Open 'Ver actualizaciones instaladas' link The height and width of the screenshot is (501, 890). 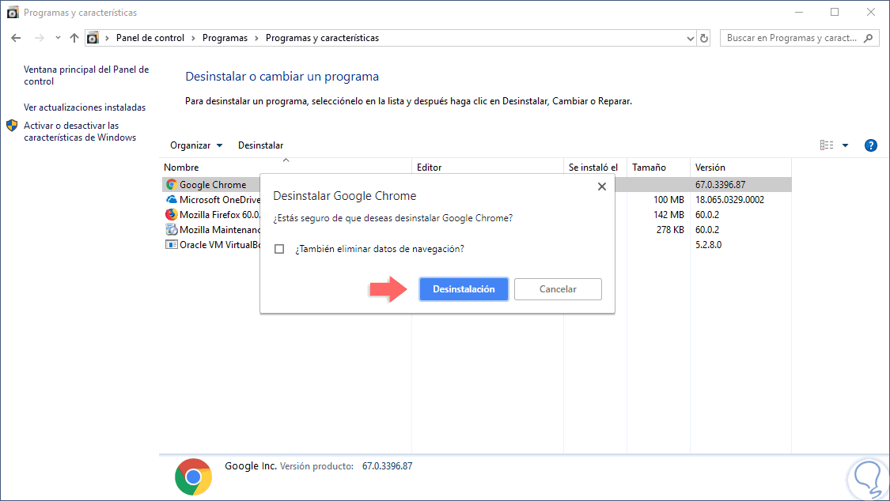pos(85,107)
